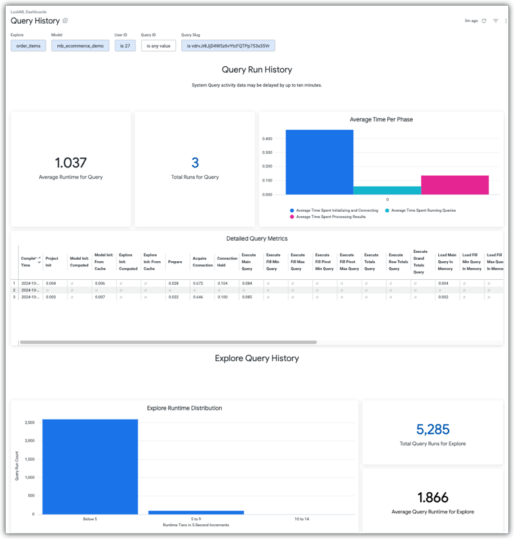Viewport: 514px width, 539px height.
Task: Click the blue Initializing and Connecting bar
Action: tap(319, 162)
